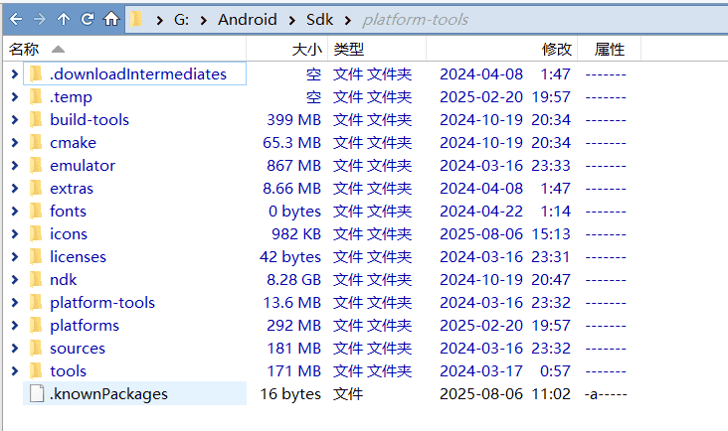Viewport: 728px width, 431px height.
Task: Click the emulator folder icon
Action: click(x=37, y=165)
